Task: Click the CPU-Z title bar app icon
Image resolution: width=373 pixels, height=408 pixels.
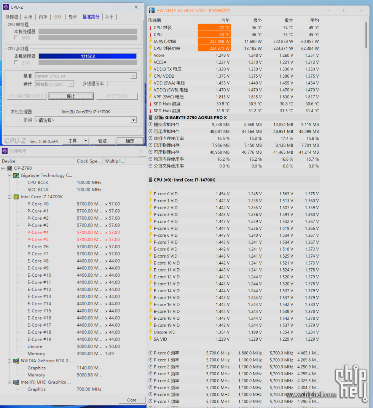Action: tap(6, 7)
